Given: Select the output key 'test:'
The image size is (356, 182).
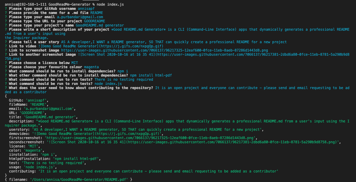Looking at the screenshot, I should (x=14, y=163).
